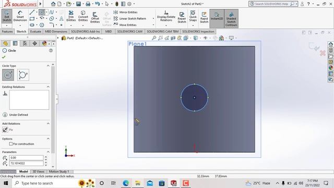Click the Undo icon

[98, 4]
